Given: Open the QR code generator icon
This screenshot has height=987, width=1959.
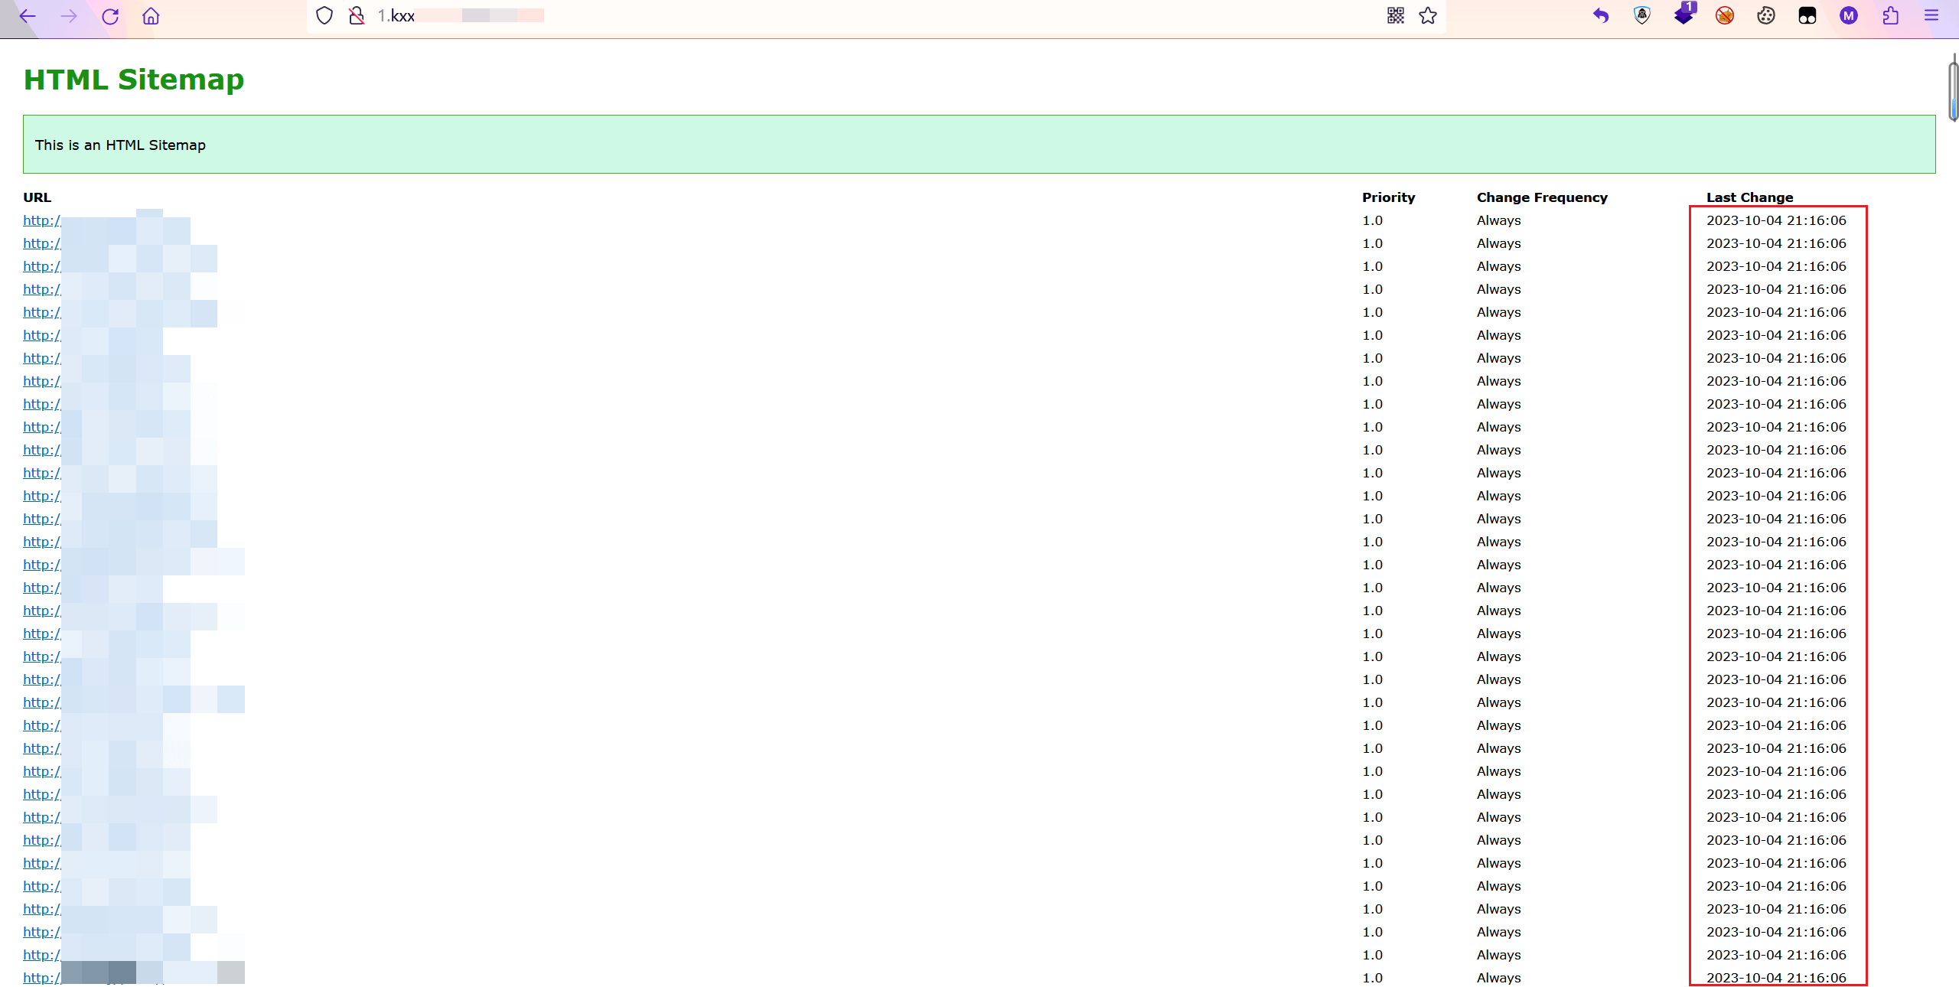Looking at the screenshot, I should [1395, 16].
